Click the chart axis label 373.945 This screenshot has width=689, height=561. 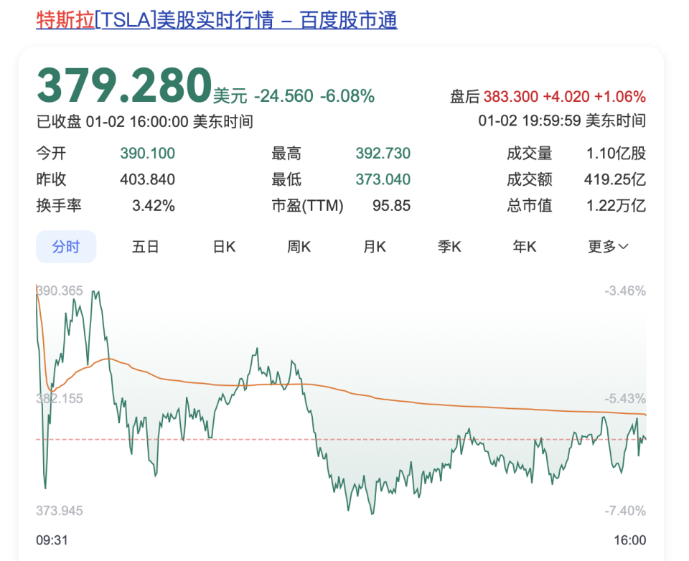point(60,511)
